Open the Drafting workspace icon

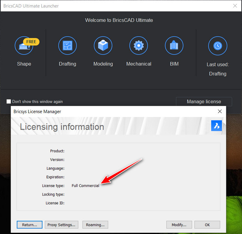click(67, 46)
